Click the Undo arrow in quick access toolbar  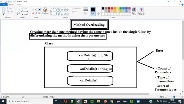[x=8, y=1]
